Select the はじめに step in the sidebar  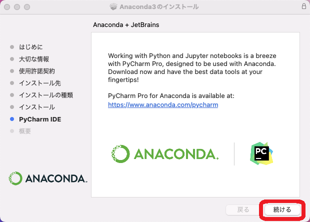point(30,46)
